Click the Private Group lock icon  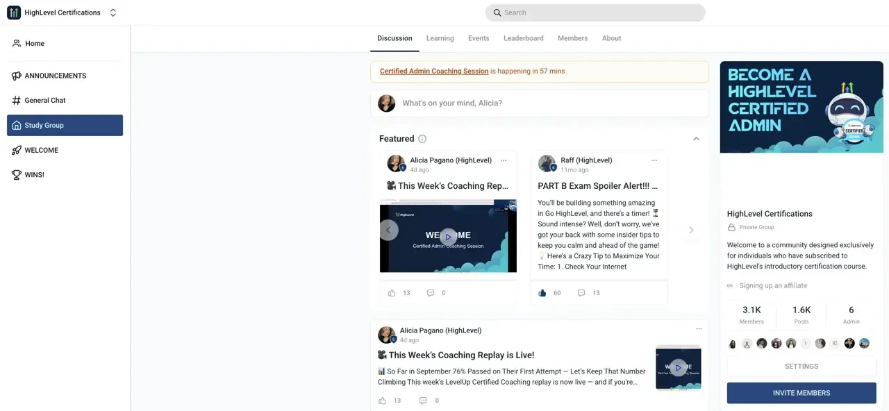point(731,227)
